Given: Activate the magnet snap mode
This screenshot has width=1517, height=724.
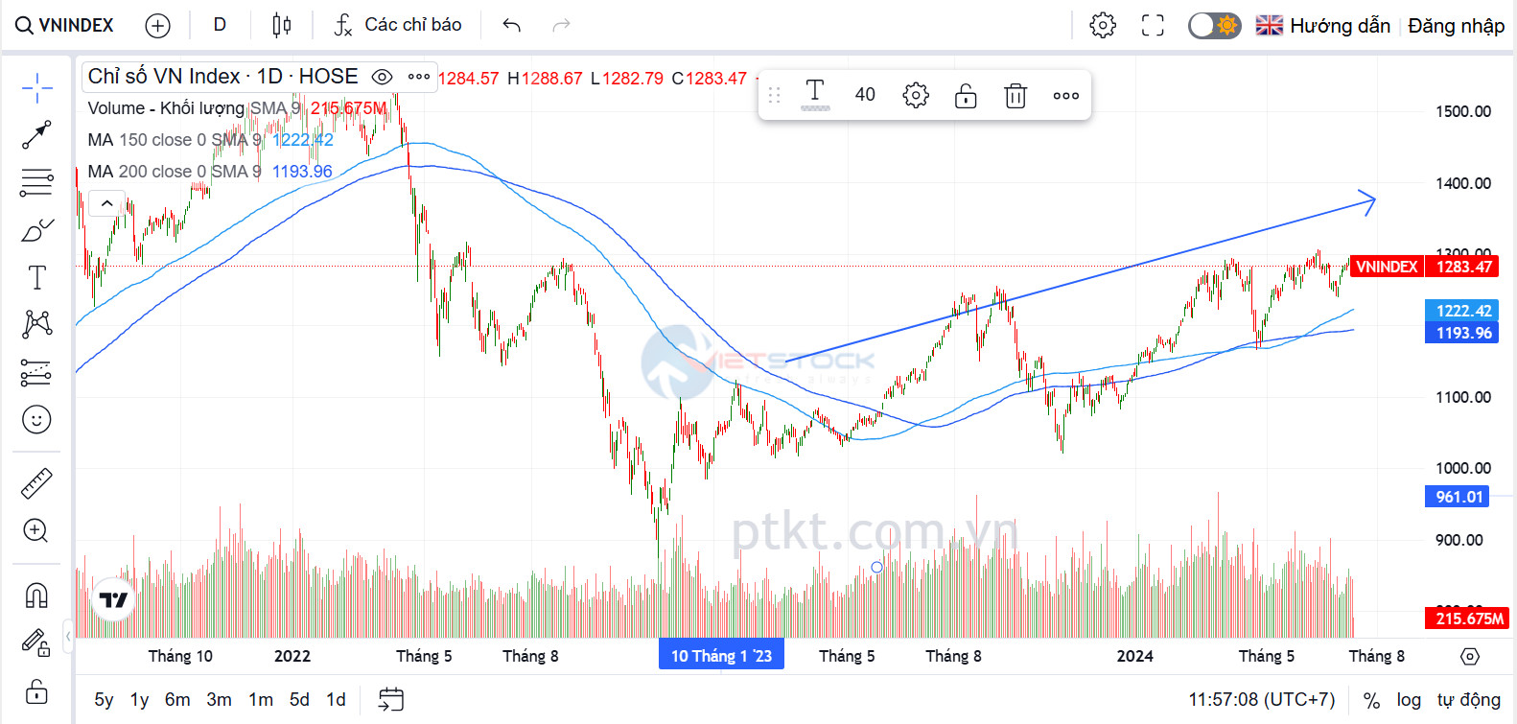Looking at the screenshot, I should pos(36,596).
